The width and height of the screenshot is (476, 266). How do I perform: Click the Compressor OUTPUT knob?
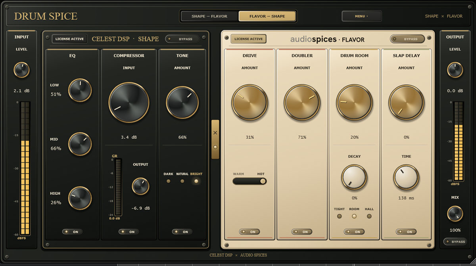tap(140, 186)
